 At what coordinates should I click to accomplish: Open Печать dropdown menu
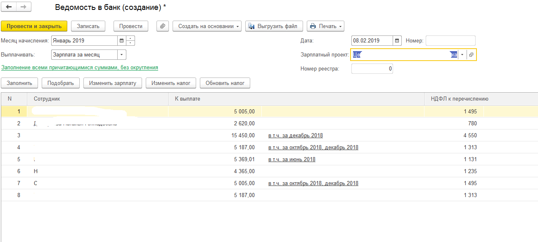click(x=325, y=26)
